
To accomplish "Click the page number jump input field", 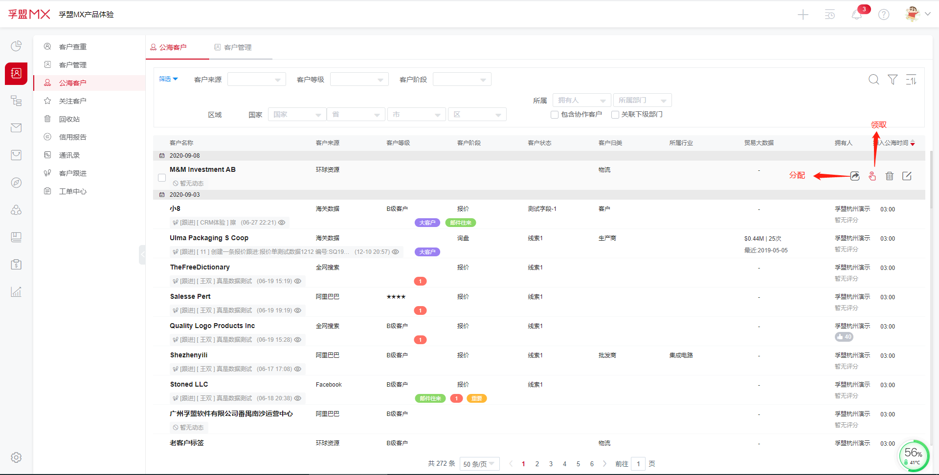I will (x=638, y=464).
